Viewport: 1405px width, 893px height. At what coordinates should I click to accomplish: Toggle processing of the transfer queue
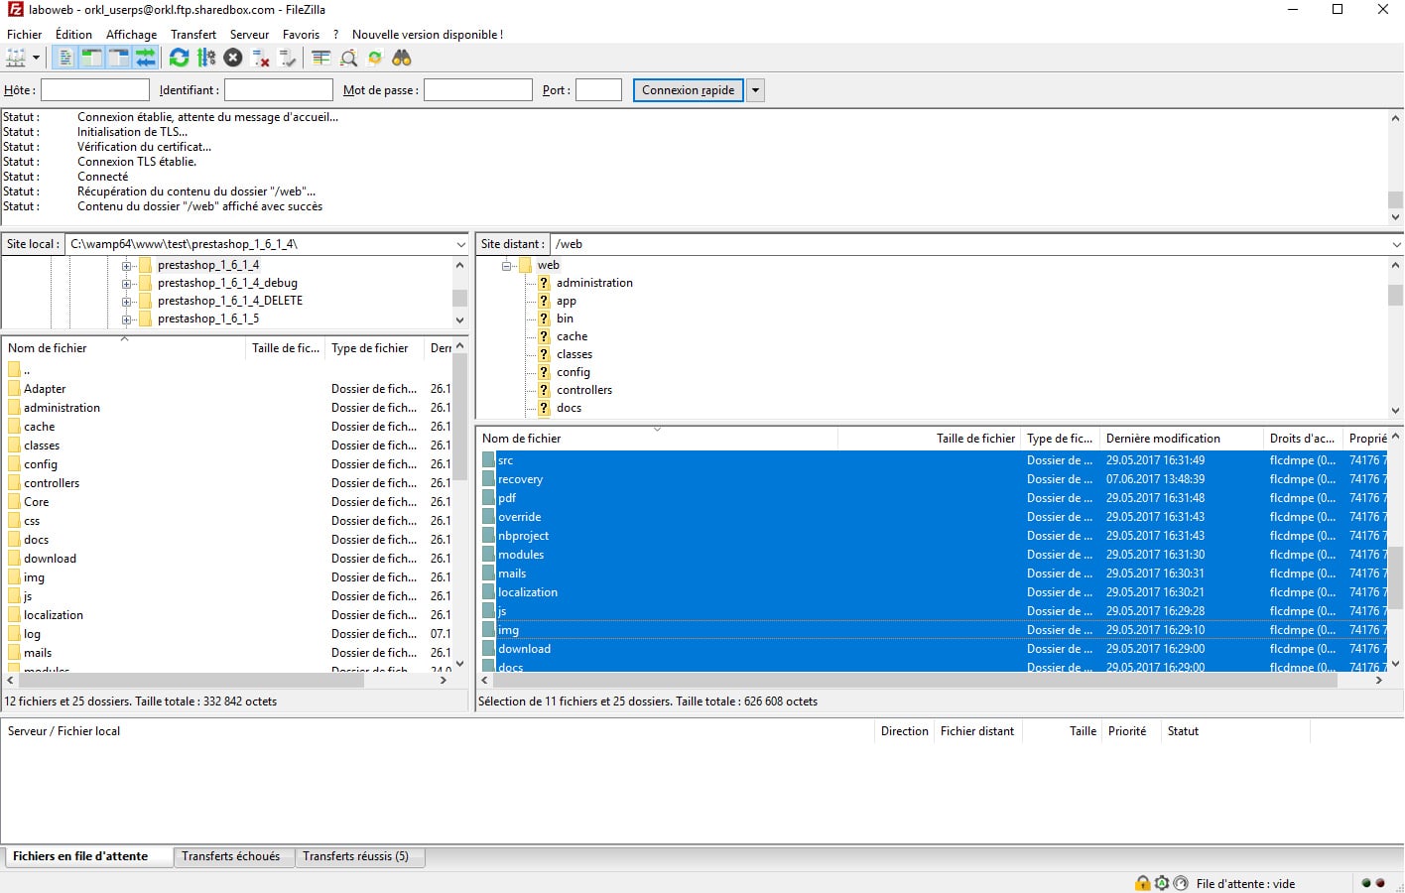tap(206, 58)
